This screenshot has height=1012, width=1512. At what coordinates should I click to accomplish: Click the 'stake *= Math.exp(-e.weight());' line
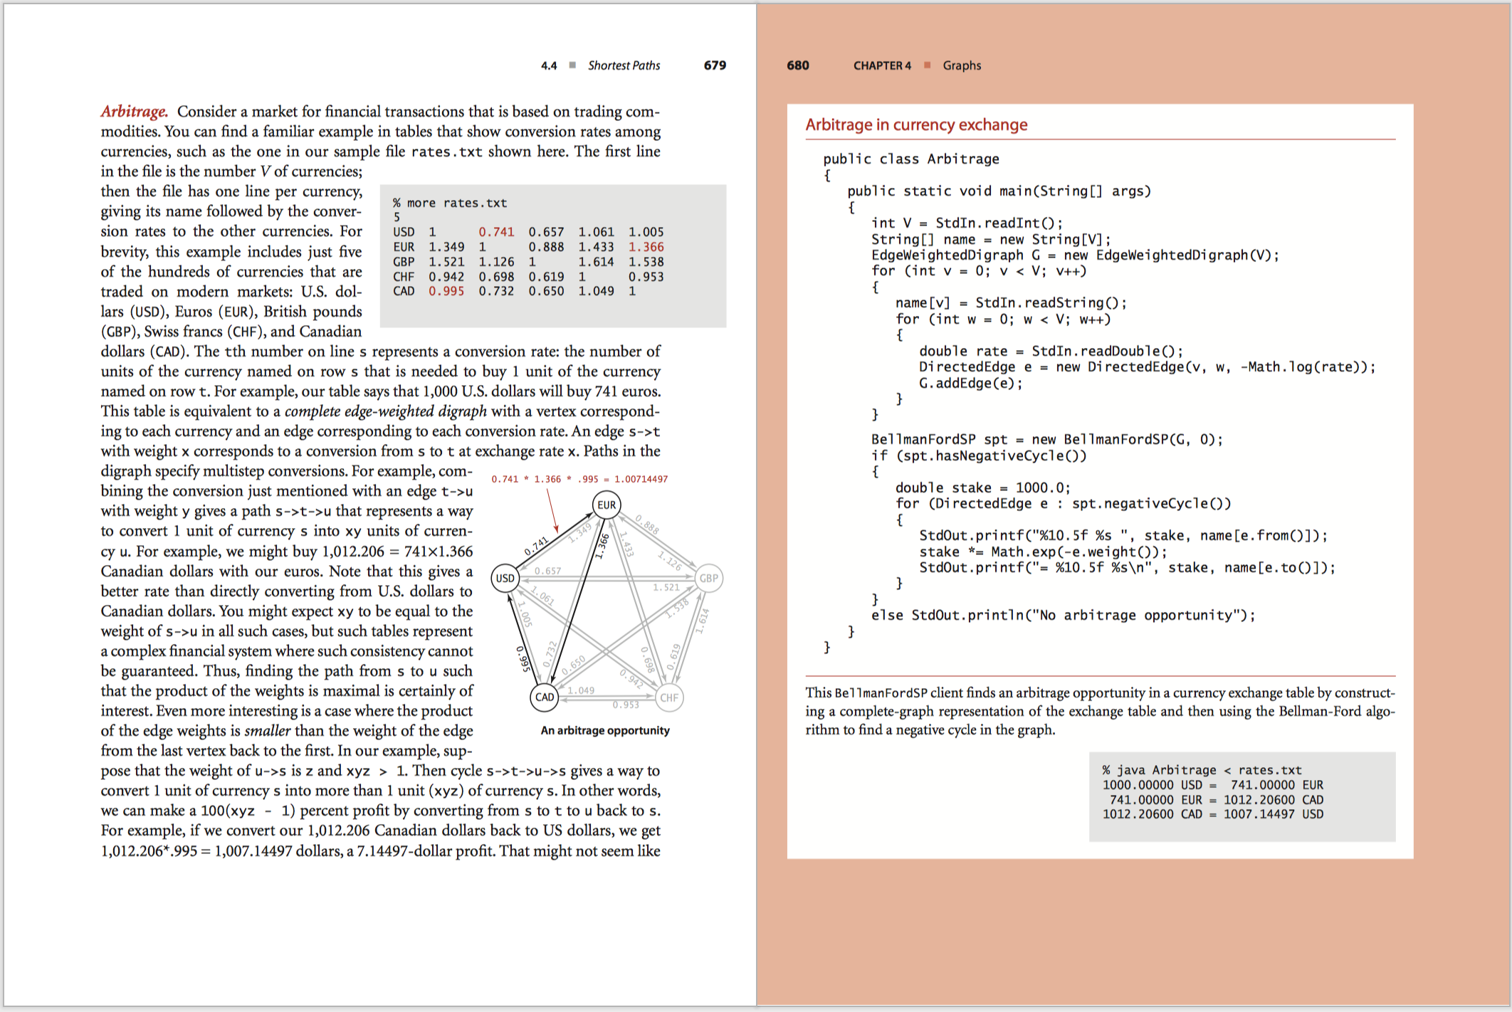pos(1043,552)
